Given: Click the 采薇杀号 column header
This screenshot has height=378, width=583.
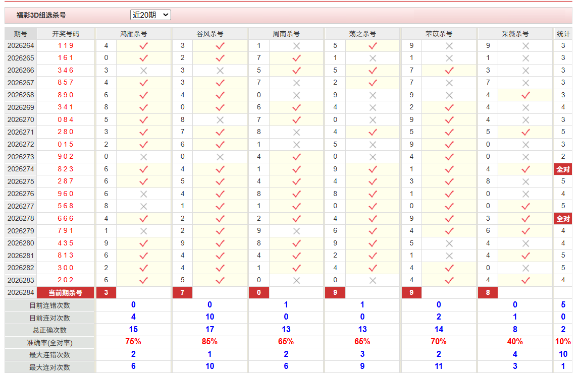Looking at the screenshot, I should (x=515, y=34).
